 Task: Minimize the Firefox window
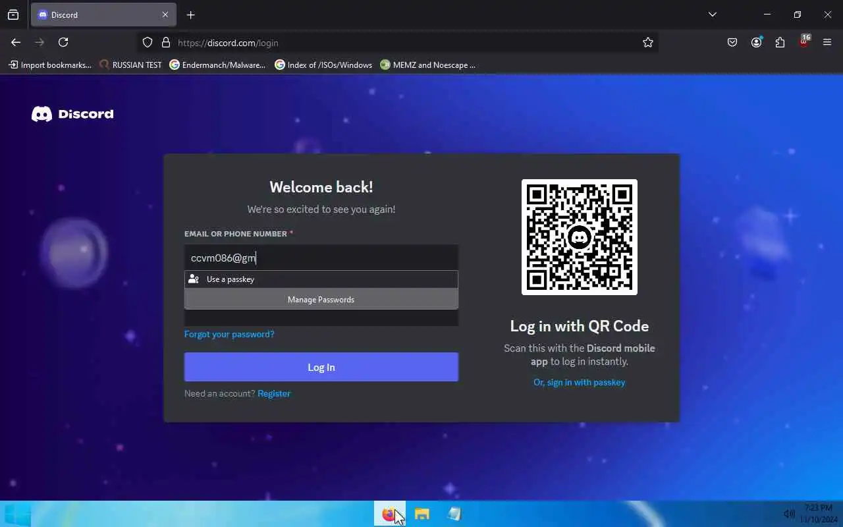point(767,14)
